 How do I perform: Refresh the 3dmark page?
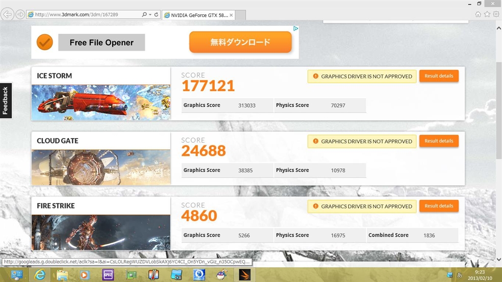(156, 14)
